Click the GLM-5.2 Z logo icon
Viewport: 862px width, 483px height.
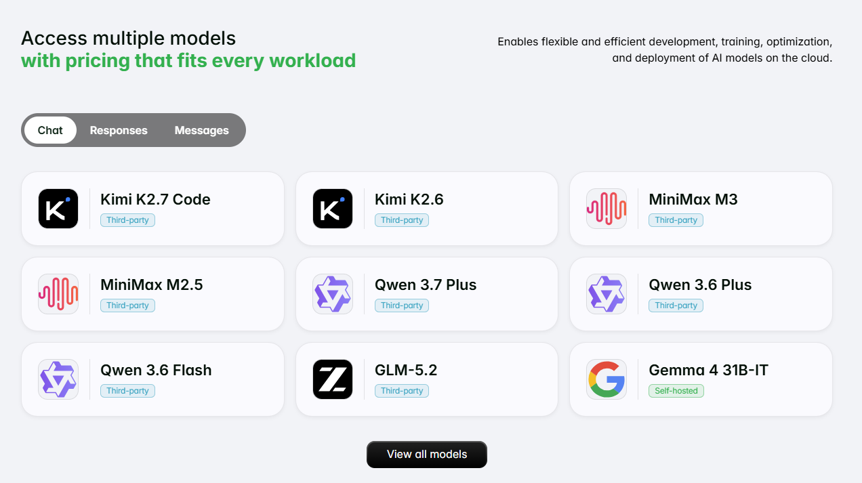pos(333,379)
